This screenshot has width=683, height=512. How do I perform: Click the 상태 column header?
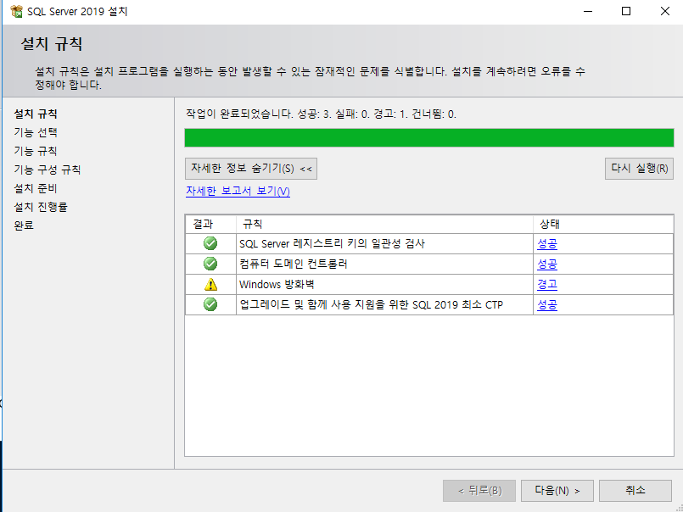(603, 225)
